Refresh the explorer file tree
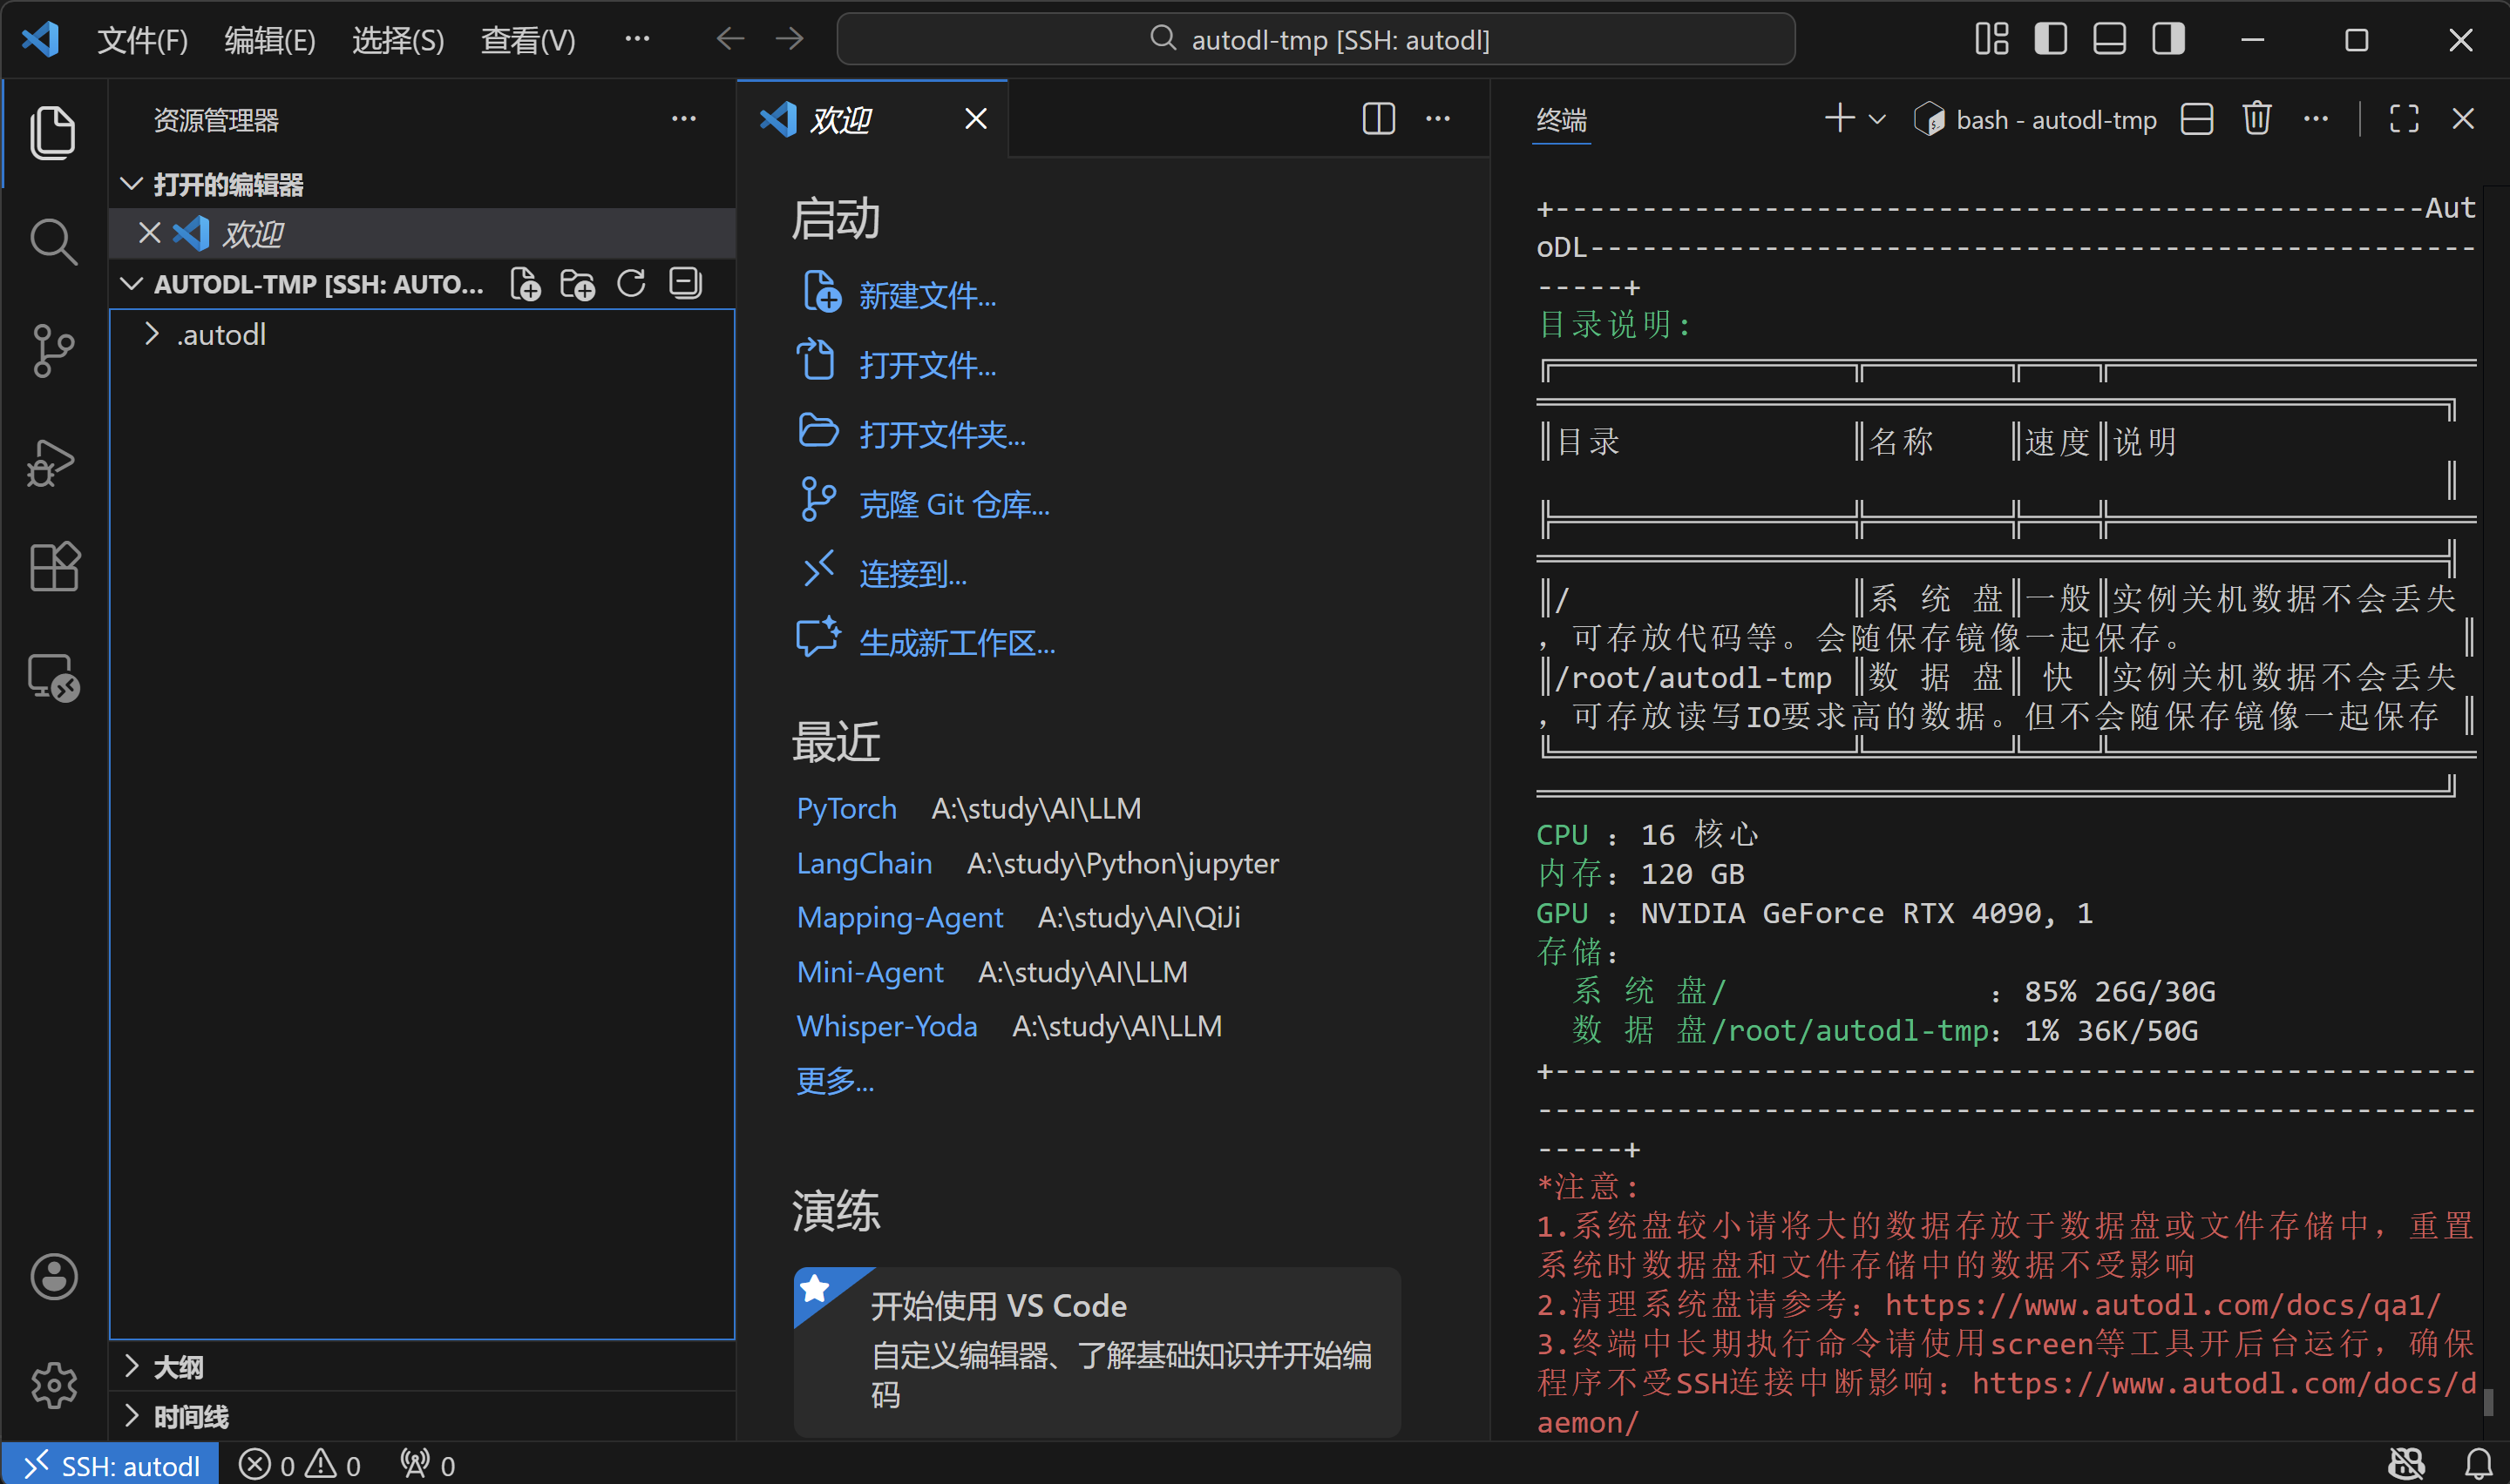Screen dimensions: 2510x1484 point(631,284)
